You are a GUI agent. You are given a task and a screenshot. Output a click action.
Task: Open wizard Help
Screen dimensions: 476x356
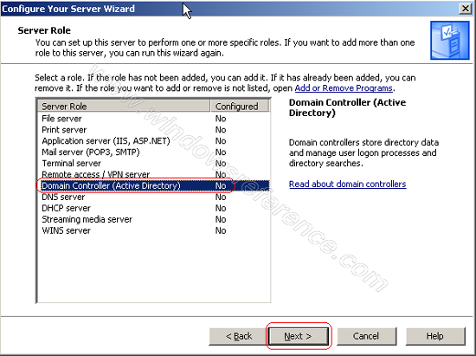pyautogui.click(x=435, y=336)
